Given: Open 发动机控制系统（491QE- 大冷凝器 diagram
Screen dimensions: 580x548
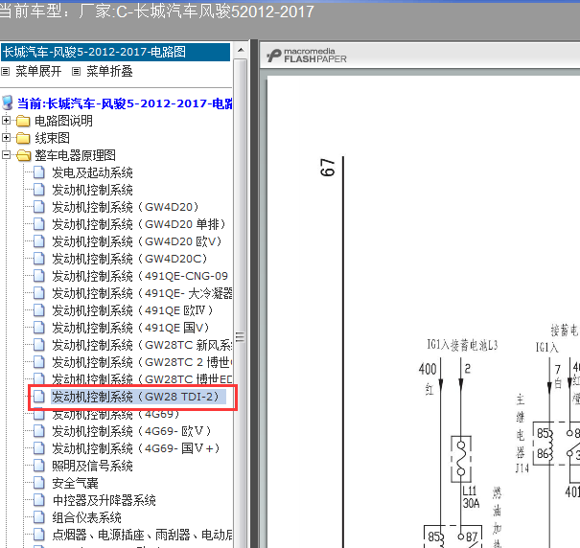Looking at the screenshot, I should click(x=142, y=293).
